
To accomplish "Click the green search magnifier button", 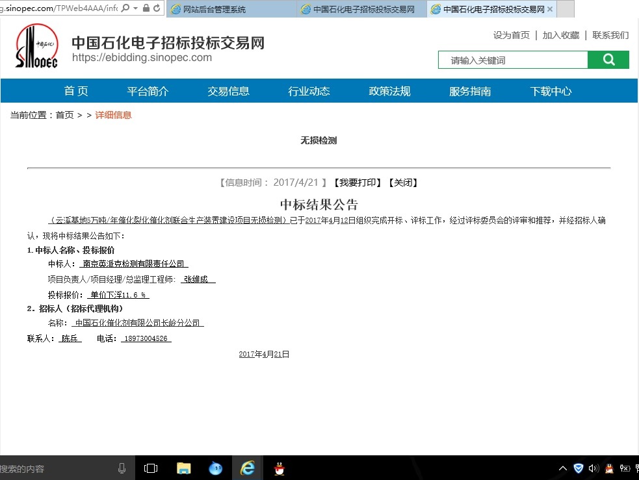I will pyautogui.click(x=608, y=59).
